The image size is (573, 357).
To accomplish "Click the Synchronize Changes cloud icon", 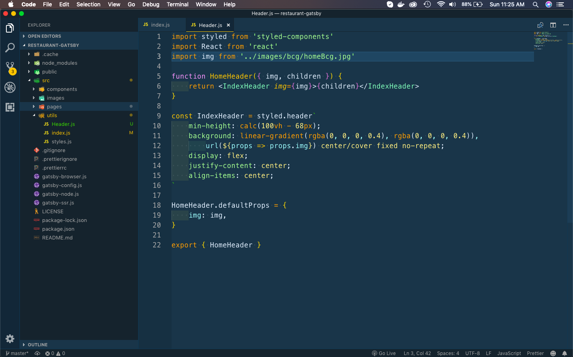I will click(x=37, y=353).
